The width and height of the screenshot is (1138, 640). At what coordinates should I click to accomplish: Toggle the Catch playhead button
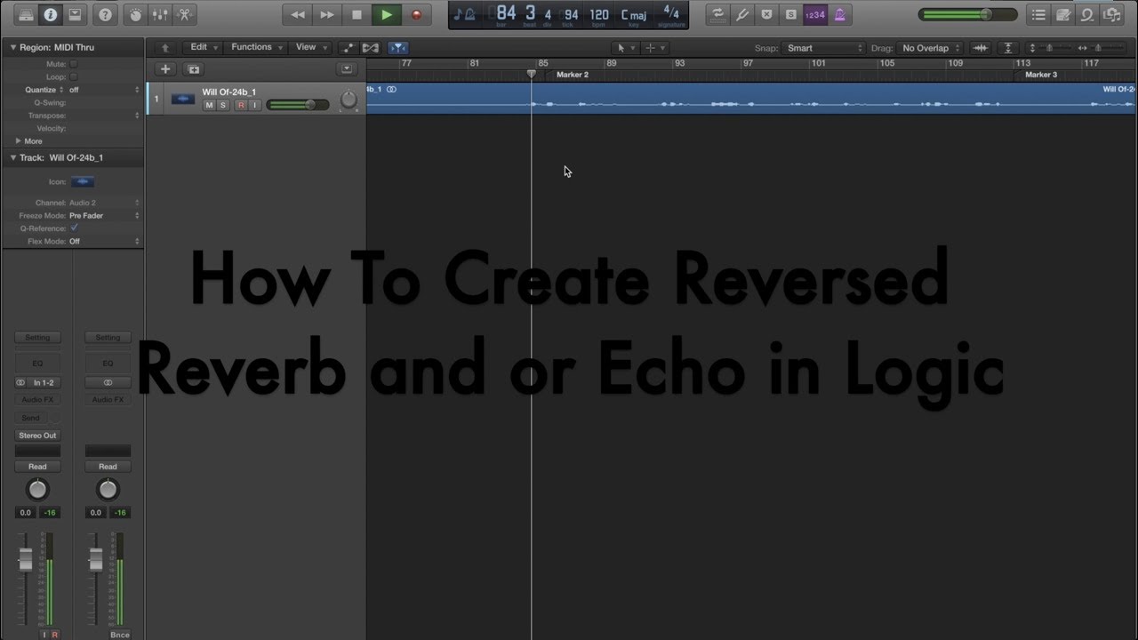tap(398, 48)
